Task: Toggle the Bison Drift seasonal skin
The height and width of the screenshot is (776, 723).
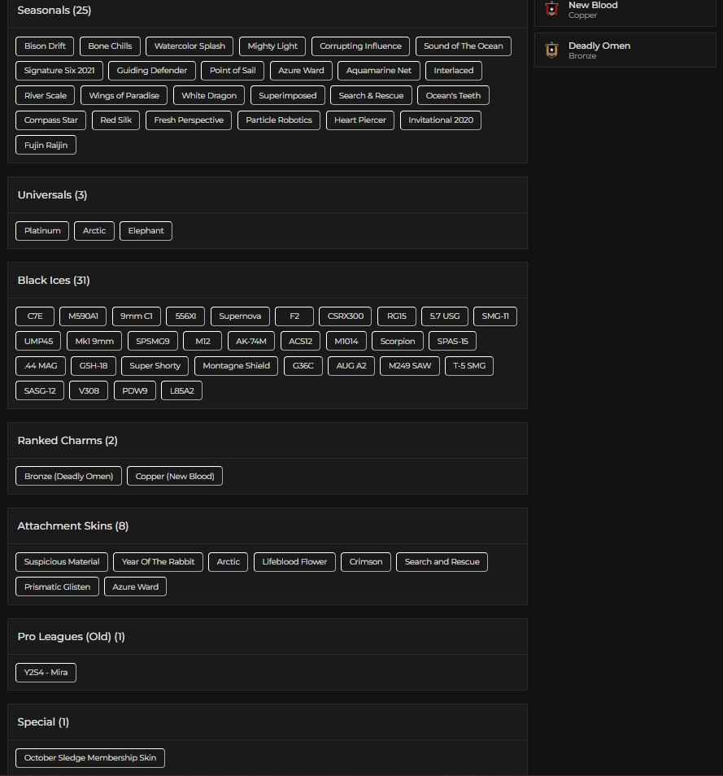Action: (44, 46)
